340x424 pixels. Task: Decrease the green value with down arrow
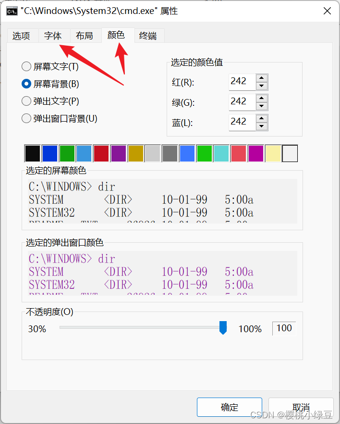pyautogui.click(x=261, y=106)
